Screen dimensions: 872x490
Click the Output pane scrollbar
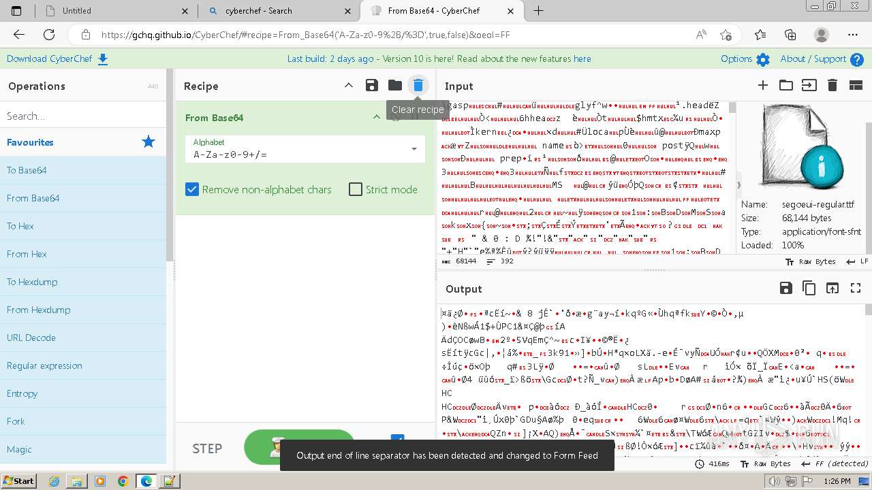(x=867, y=310)
